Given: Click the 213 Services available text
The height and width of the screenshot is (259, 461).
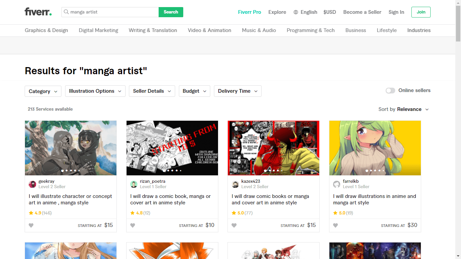Looking at the screenshot, I should pyautogui.click(x=50, y=109).
